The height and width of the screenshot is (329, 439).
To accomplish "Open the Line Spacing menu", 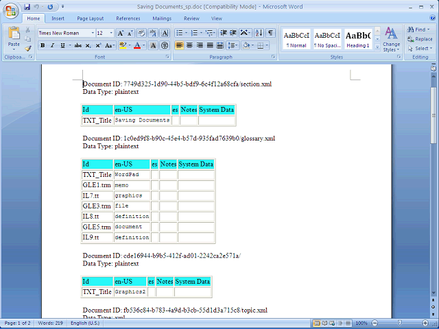I will 233,45.
